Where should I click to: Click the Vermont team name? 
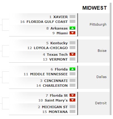pos(58,59)
